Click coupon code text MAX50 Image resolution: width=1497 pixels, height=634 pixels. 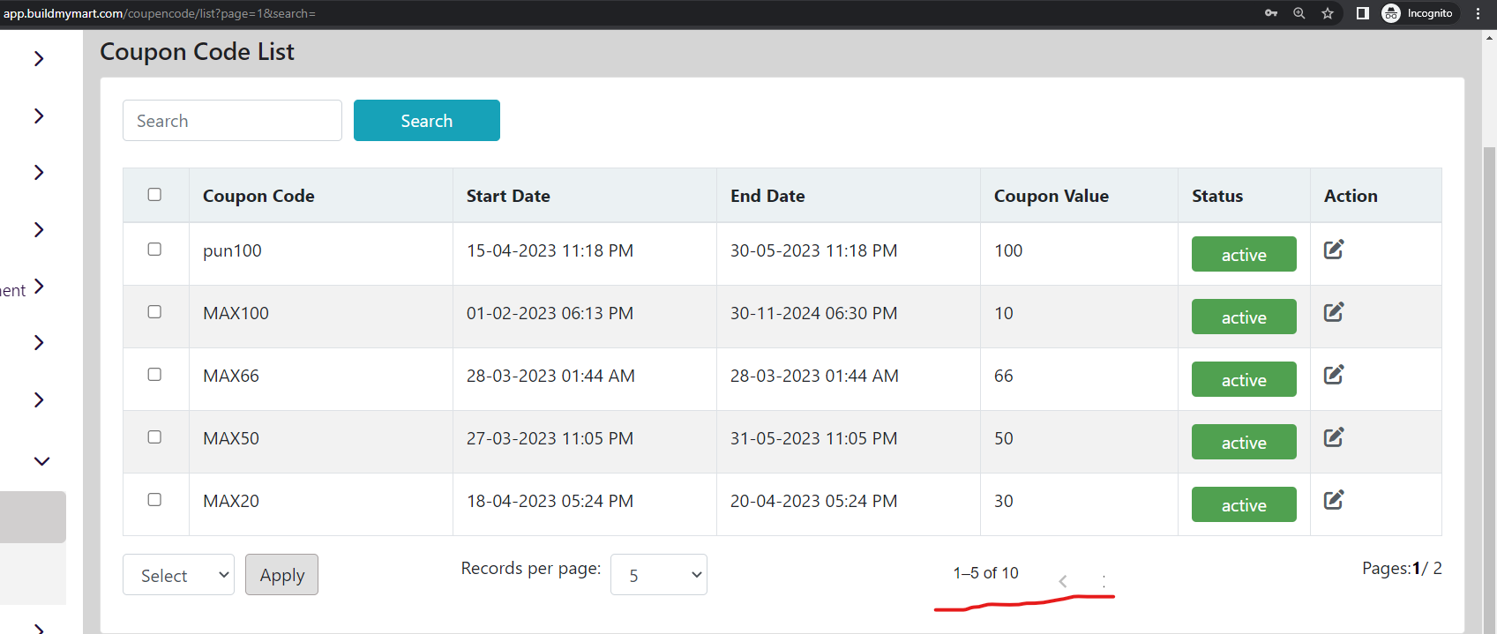[231, 438]
